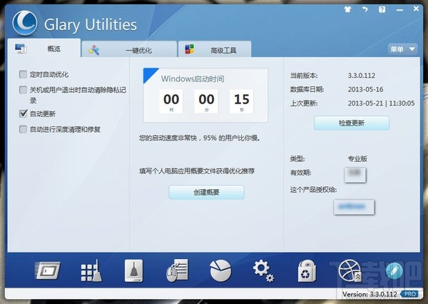This screenshot has width=428, height=304.
Task: Open the 菜单 dropdown
Action: 402,49
